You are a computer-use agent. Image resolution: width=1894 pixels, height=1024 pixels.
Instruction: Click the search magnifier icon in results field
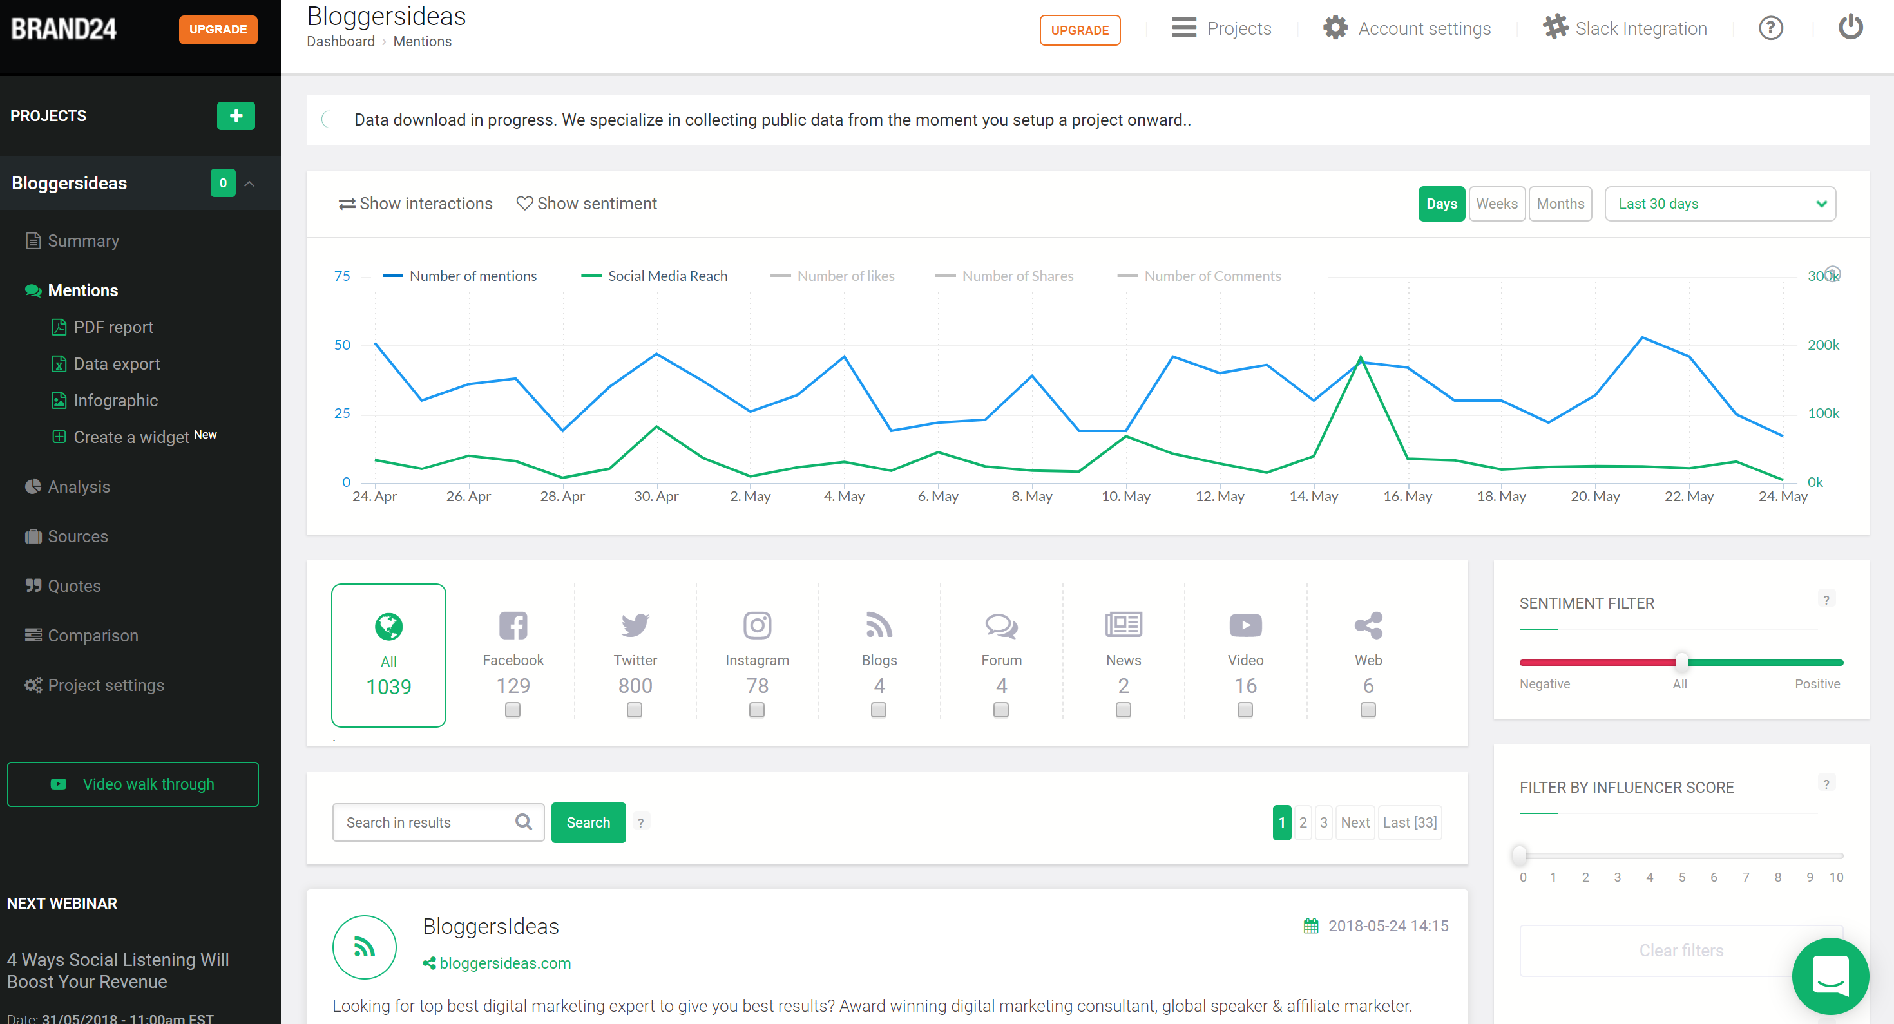tap(524, 822)
